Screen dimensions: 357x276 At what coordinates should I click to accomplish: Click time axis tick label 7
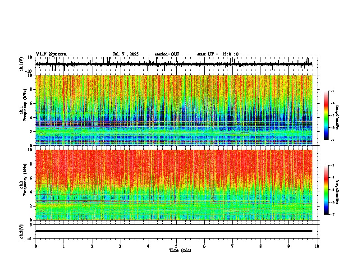(233, 246)
